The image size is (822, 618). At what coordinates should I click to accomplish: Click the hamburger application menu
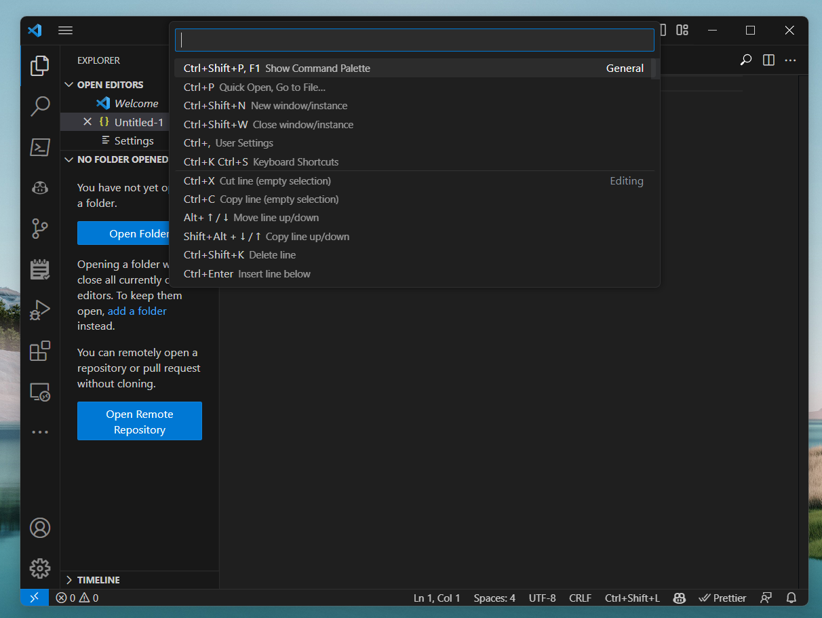(x=65, y=31)
